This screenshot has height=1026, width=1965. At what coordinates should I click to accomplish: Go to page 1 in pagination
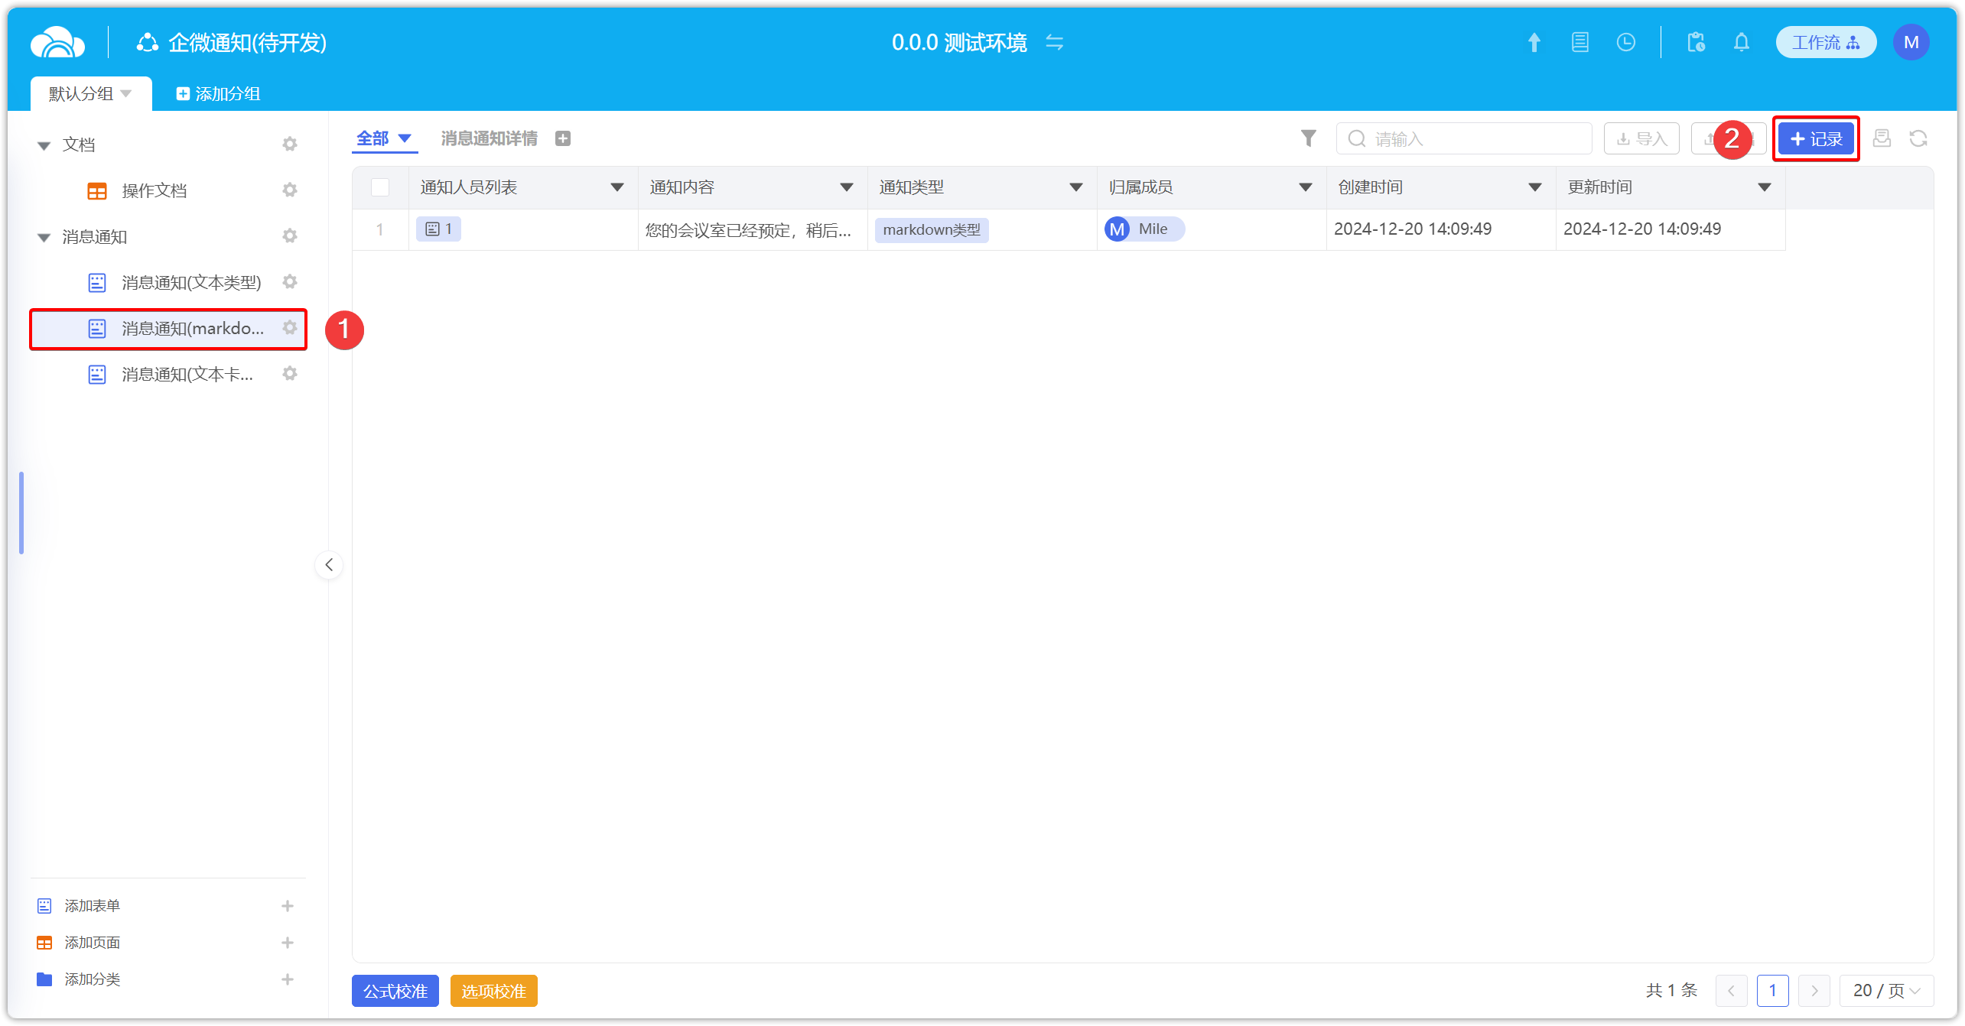(x=1772, y=991)
